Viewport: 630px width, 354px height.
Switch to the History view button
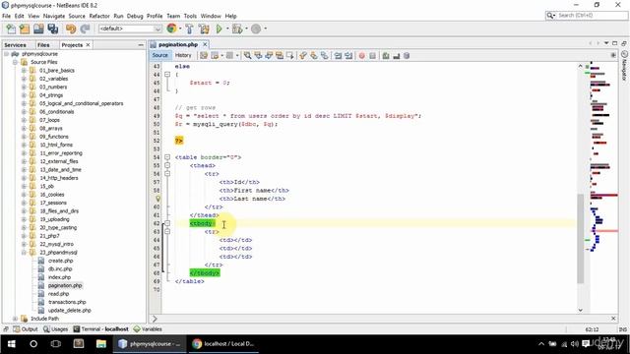click(183, 55)
